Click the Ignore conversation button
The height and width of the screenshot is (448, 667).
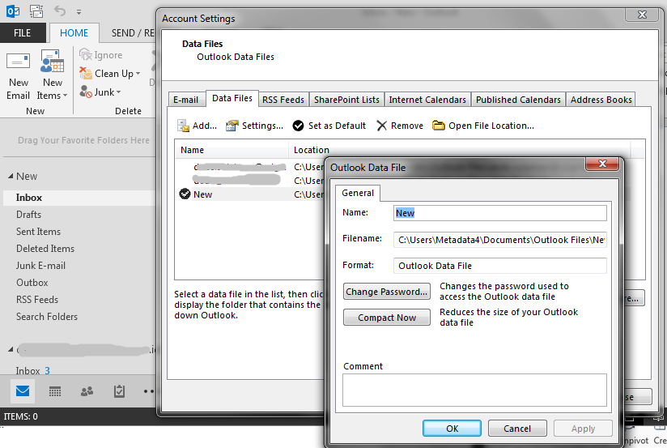(101, 55)
